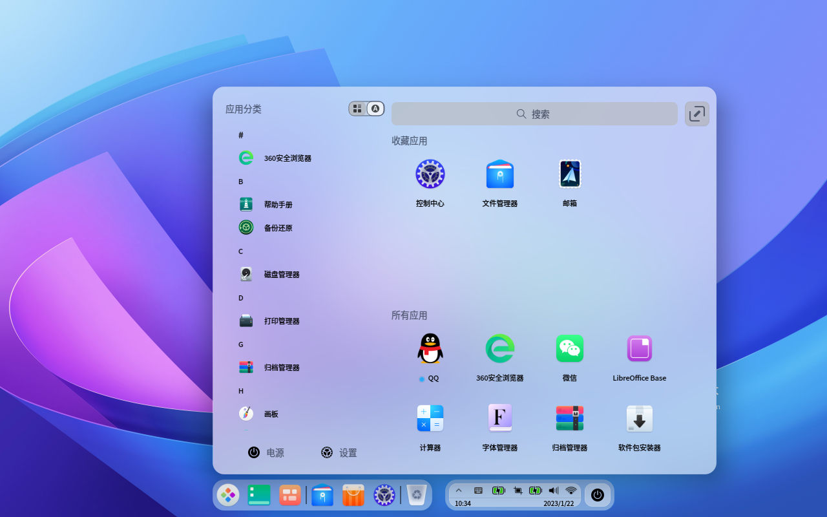Image resolution: width=827 pixels, height=517 pixels.
Task: Open the 软件包安装器 package installer
Action: [x=639, y=418]
